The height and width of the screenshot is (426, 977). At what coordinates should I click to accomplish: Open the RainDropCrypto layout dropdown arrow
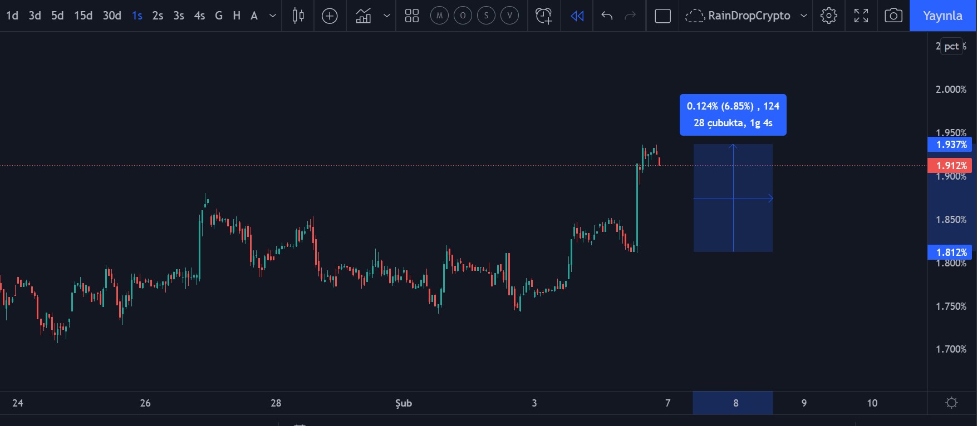pyautogui.click(x=803, y=16)
